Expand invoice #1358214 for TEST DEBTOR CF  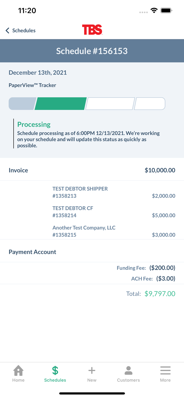[x=92, y=212]
